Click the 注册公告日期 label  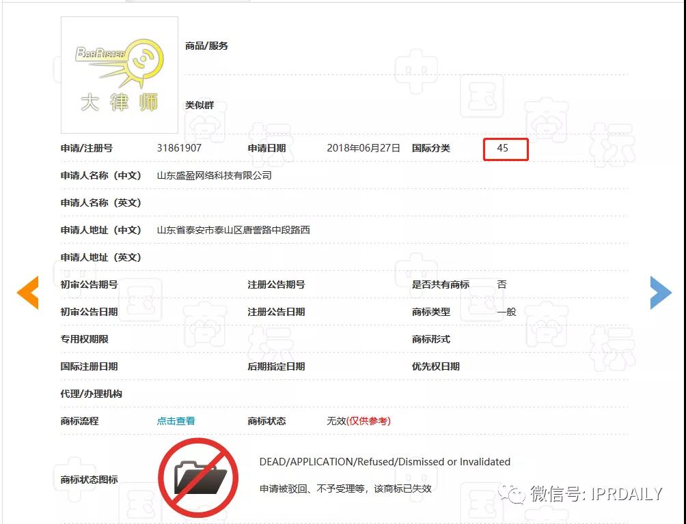point(277,312)
